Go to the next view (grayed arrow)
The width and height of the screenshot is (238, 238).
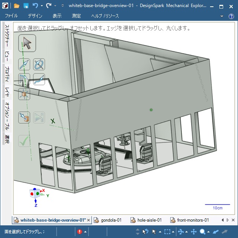coord(225,232)
